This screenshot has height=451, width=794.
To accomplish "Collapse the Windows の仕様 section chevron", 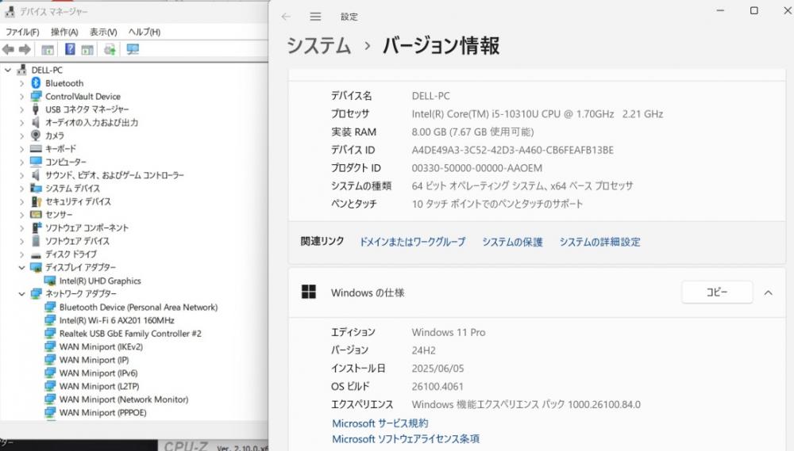I will coord(768,292).
